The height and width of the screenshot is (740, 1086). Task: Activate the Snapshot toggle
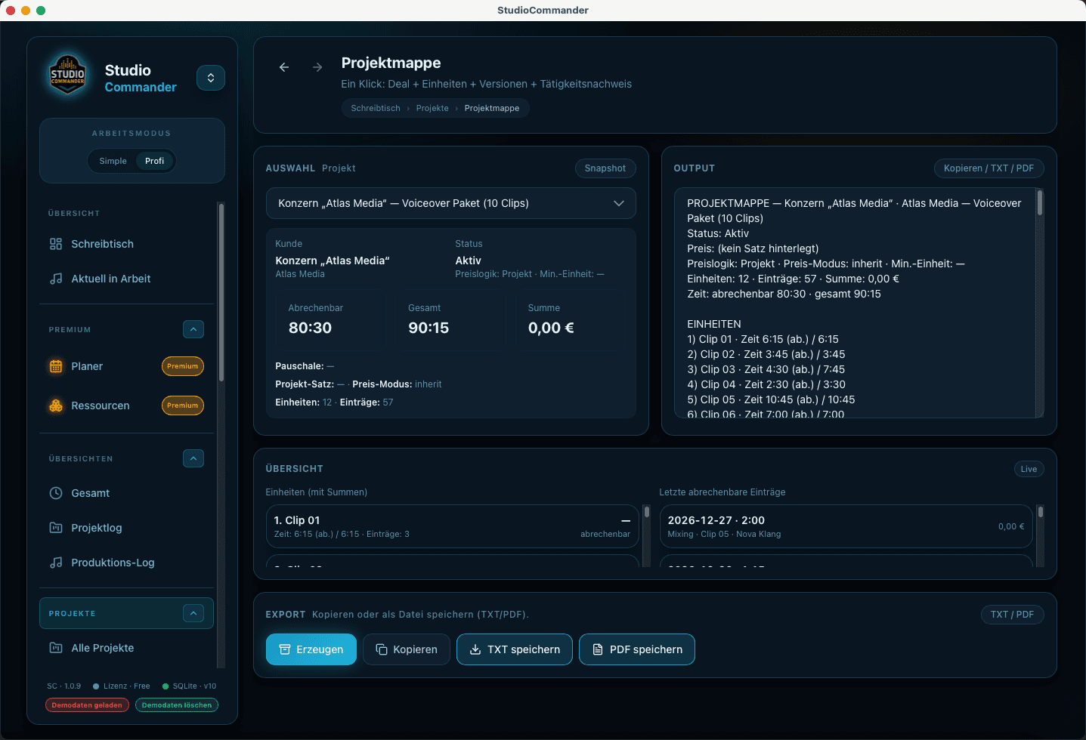point(605,168)
